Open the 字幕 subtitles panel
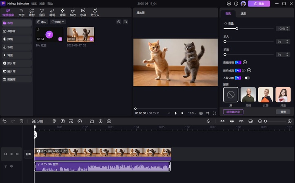This screenshot has width=295, height=183. [83, 13]
